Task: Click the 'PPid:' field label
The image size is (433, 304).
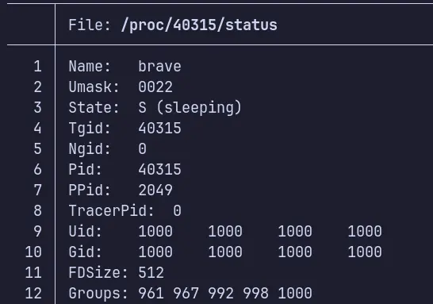Action: (90, 190)
